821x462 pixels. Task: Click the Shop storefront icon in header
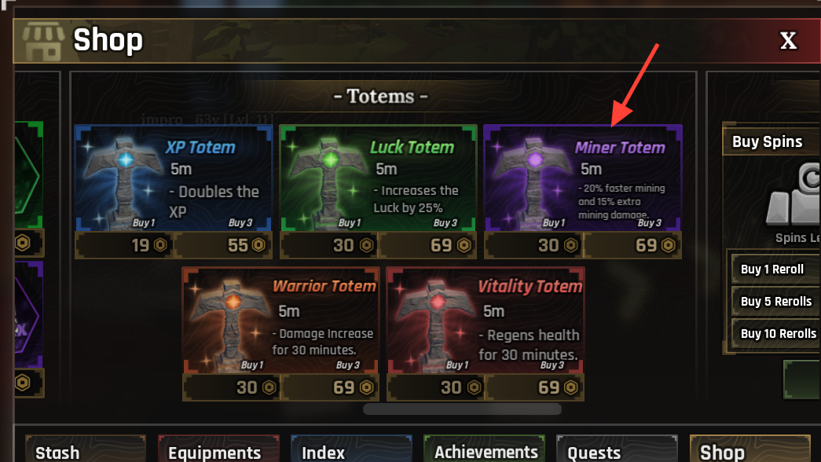pyautogui.click(x=43, y=42)
